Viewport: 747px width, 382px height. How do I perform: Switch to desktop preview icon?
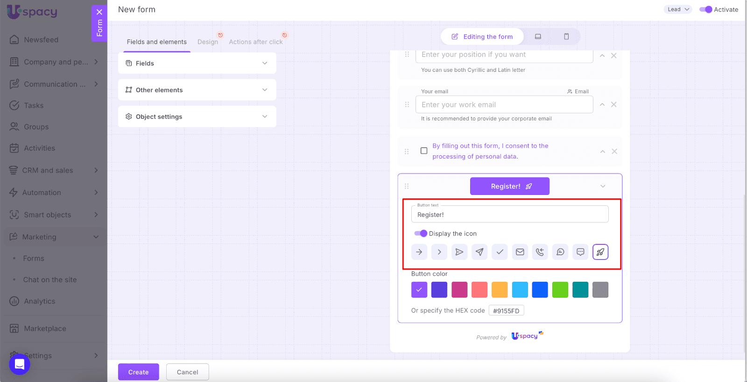coord(538,36)
